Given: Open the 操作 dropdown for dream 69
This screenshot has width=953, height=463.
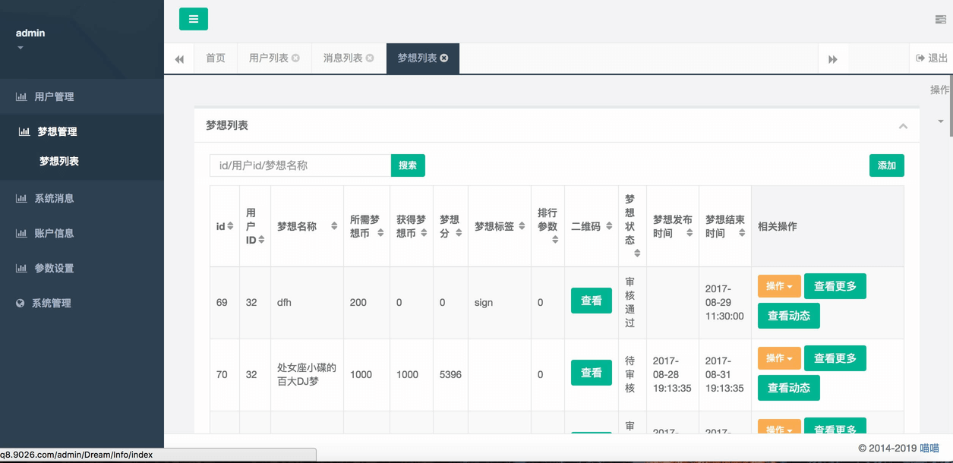Looking at the screenshot, I should pyautogui.click(x=779, y=286).
